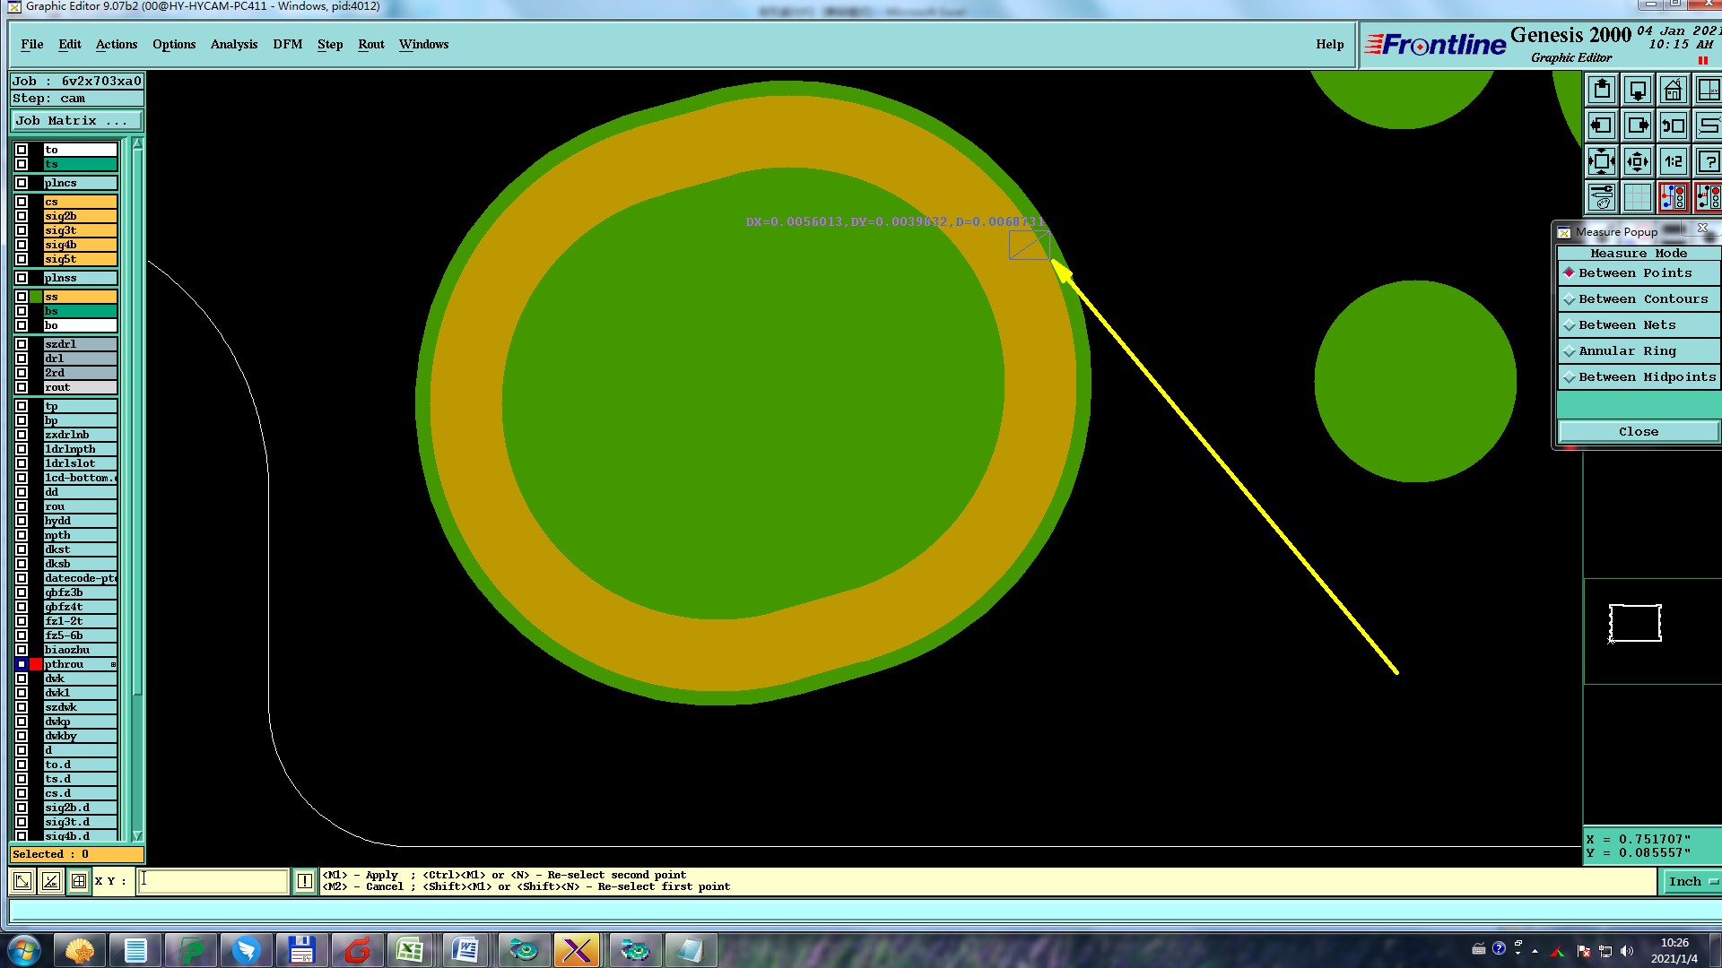Open the Analysis menu
The image size is (1722, 968).
[x=234, y=44]
